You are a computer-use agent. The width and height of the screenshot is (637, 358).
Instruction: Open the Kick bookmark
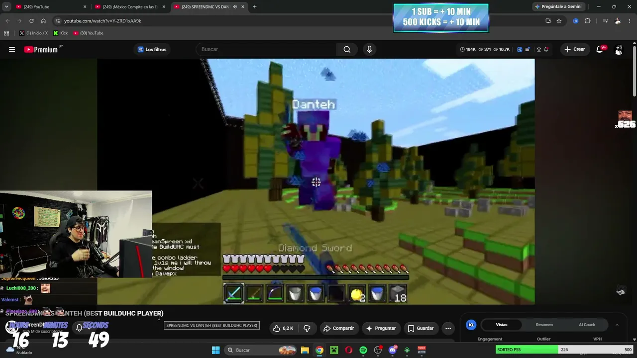tap(60, 33)
